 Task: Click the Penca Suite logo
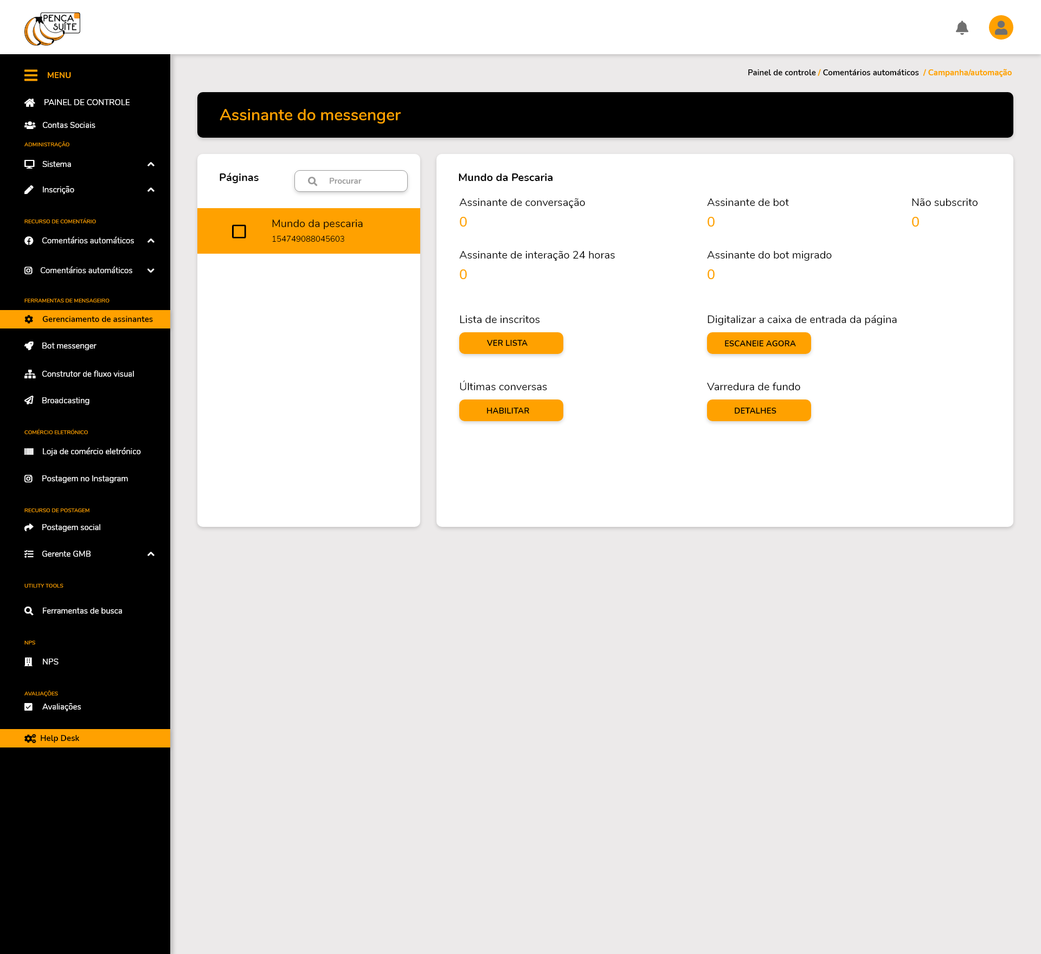[x=53, y=29]
